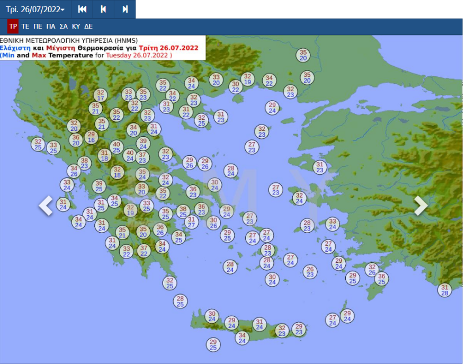Click the 40/25 temperature marker
The height and width of the screenshot is (364, 466).
click(116, 147)
